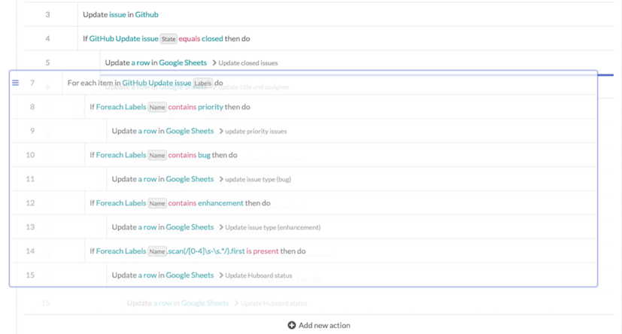Select step number 13

[30, 227]
